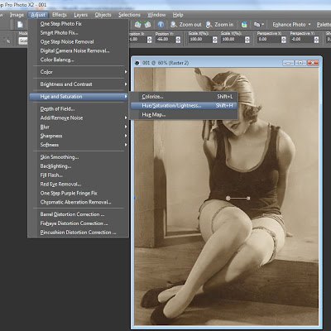This screenshot has height=331, width=331.
Task: Click the blue info icon in toolbar
Action: (161, 25)
